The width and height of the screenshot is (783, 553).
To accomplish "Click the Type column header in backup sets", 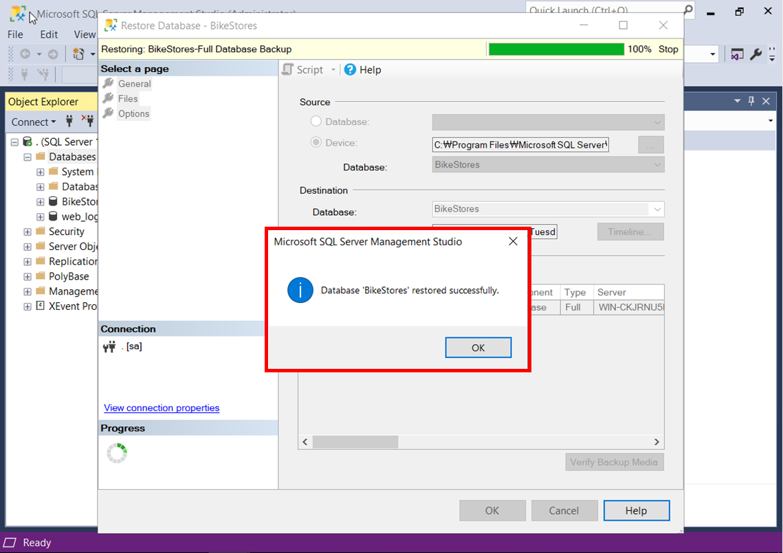I will [575, 293].
